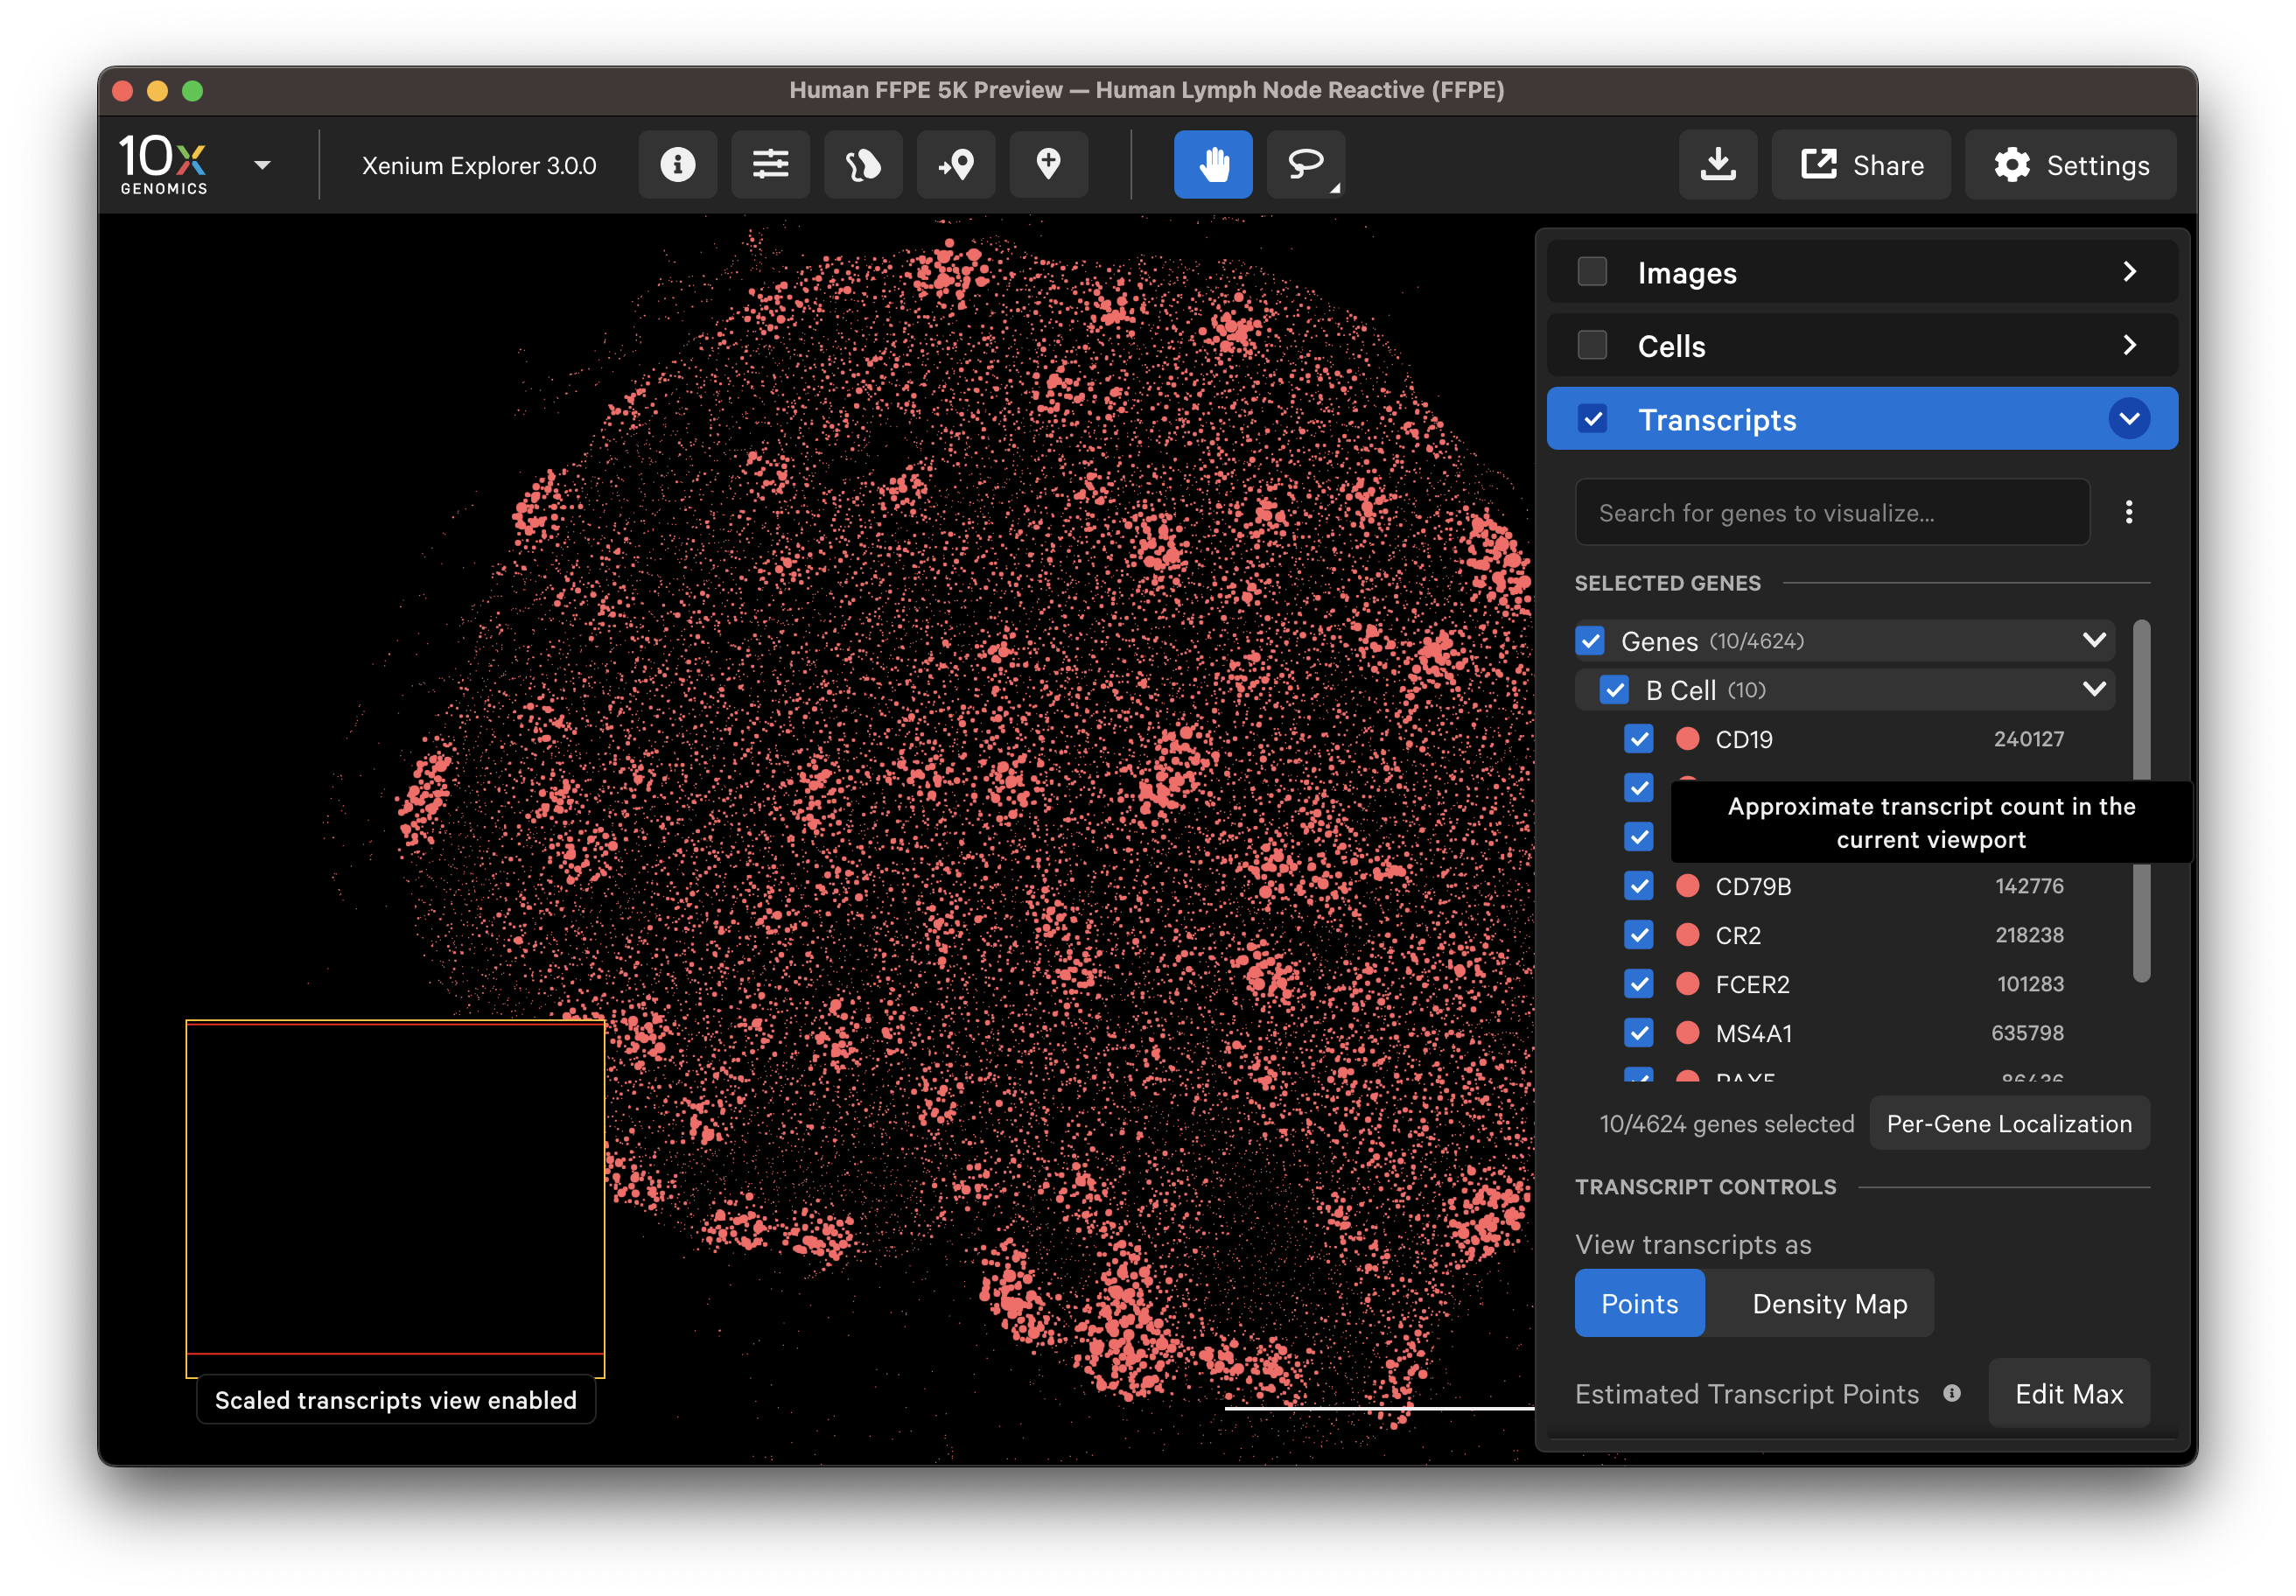Click Edit Max for transcript points
This screenshot has height=1596, width=2296.
pos(2069,1393)
